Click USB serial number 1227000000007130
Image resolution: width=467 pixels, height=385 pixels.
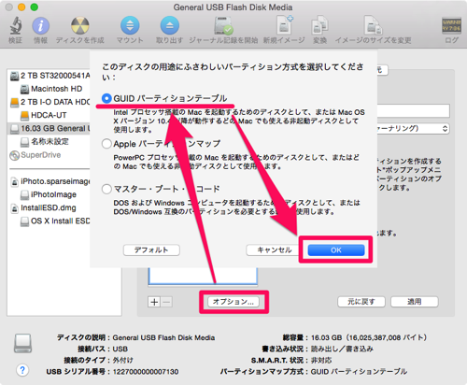146,372
